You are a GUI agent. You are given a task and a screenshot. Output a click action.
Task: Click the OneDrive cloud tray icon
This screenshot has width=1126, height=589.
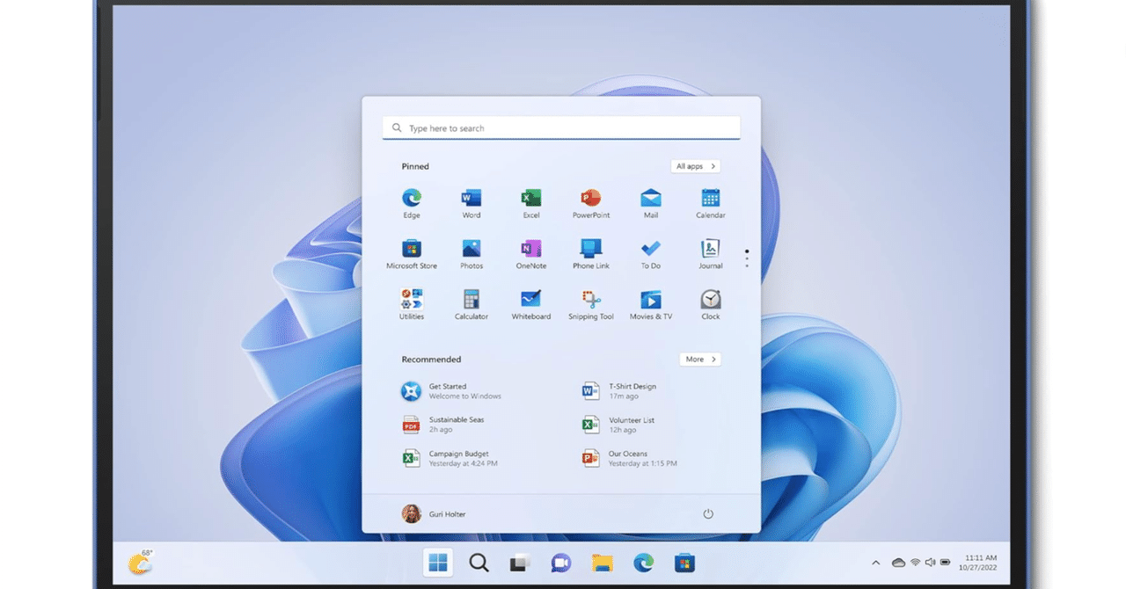[898, 563]
